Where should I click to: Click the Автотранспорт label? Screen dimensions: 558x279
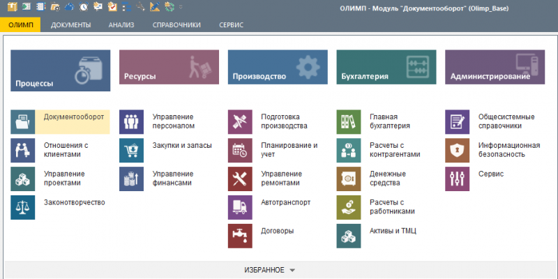286,202
